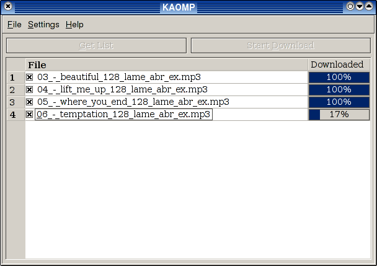Viewport: 377px width, 266px height.
Task: Maximize window with up-arrow title icon
Action: (x=369, y=6)
